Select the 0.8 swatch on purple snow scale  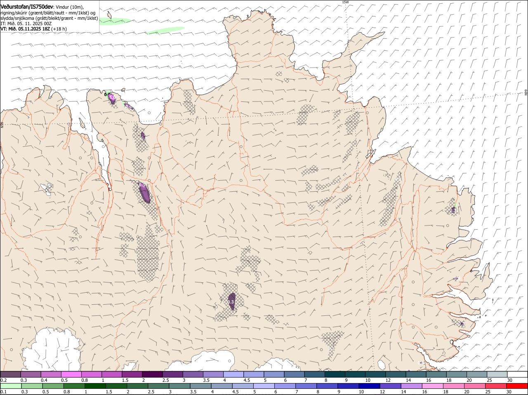tap(92, 374)
